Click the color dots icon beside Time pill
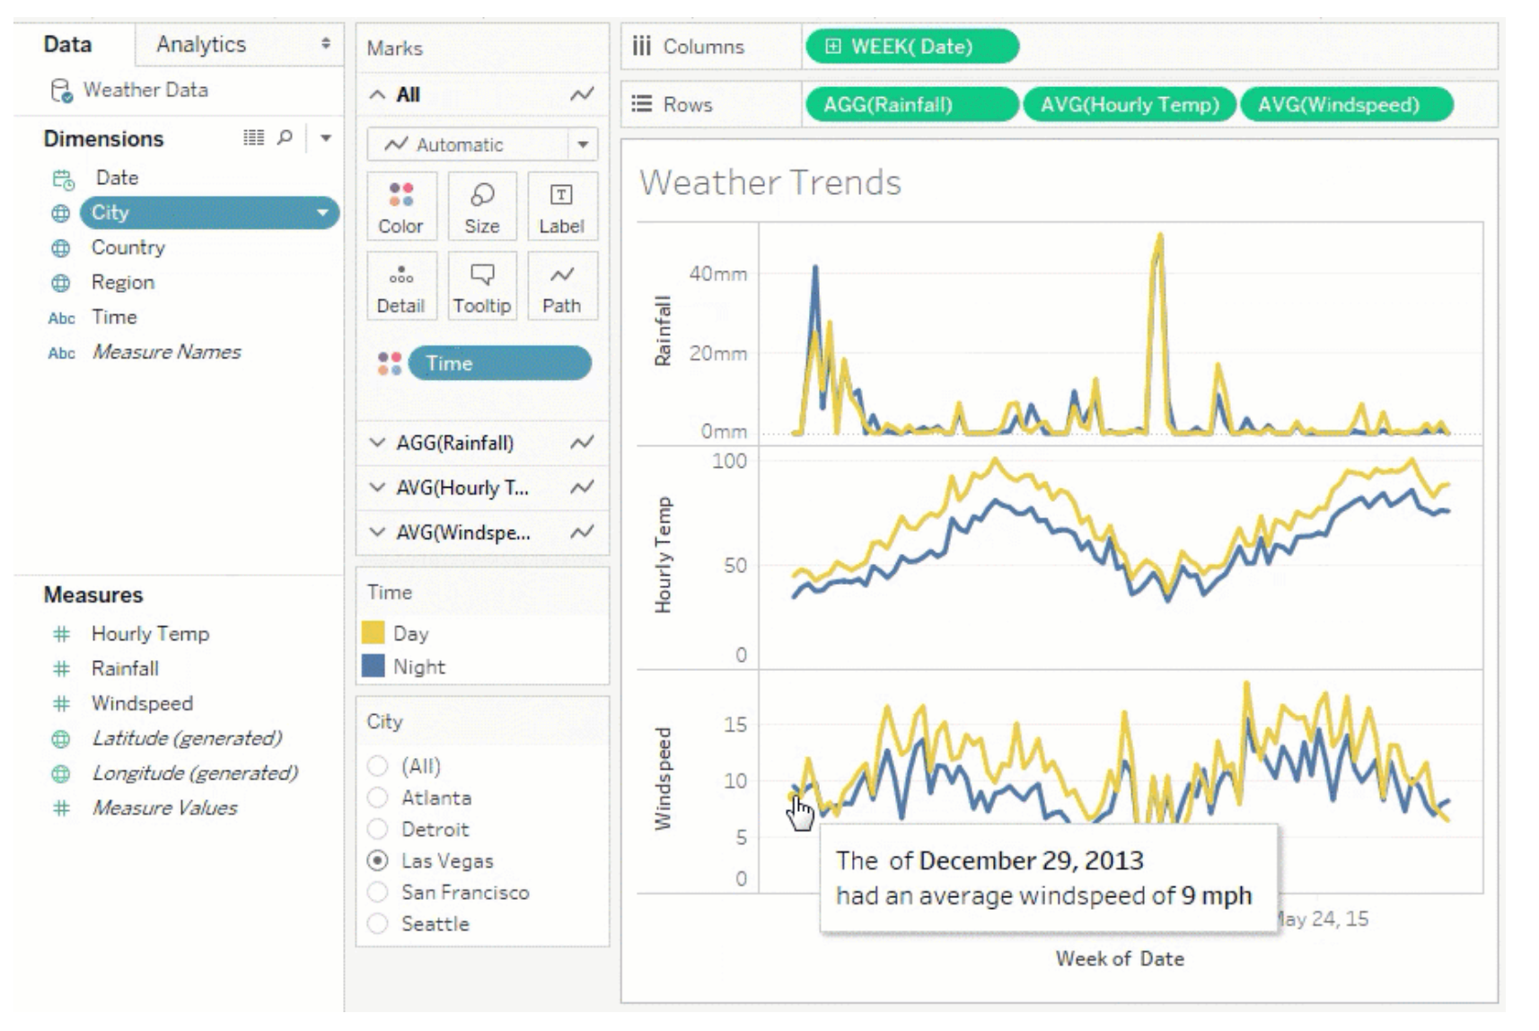The height and width of the screenshot is (1031, 1539). pyautogui.click(x=390, y=364)
